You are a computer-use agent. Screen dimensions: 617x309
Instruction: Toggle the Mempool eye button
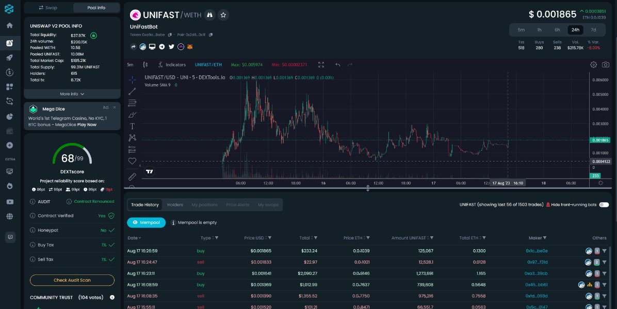(146, 222)
